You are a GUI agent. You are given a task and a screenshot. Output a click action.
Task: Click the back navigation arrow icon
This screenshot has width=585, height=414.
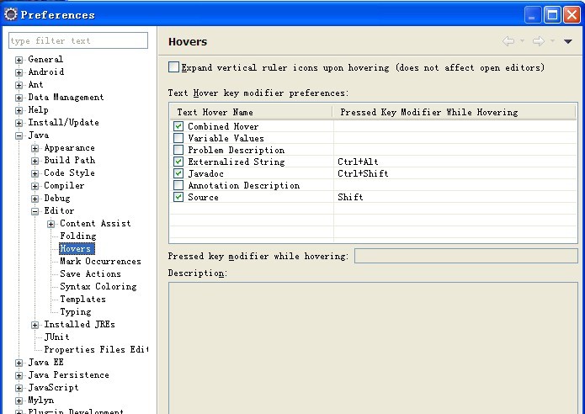[508, 41]
